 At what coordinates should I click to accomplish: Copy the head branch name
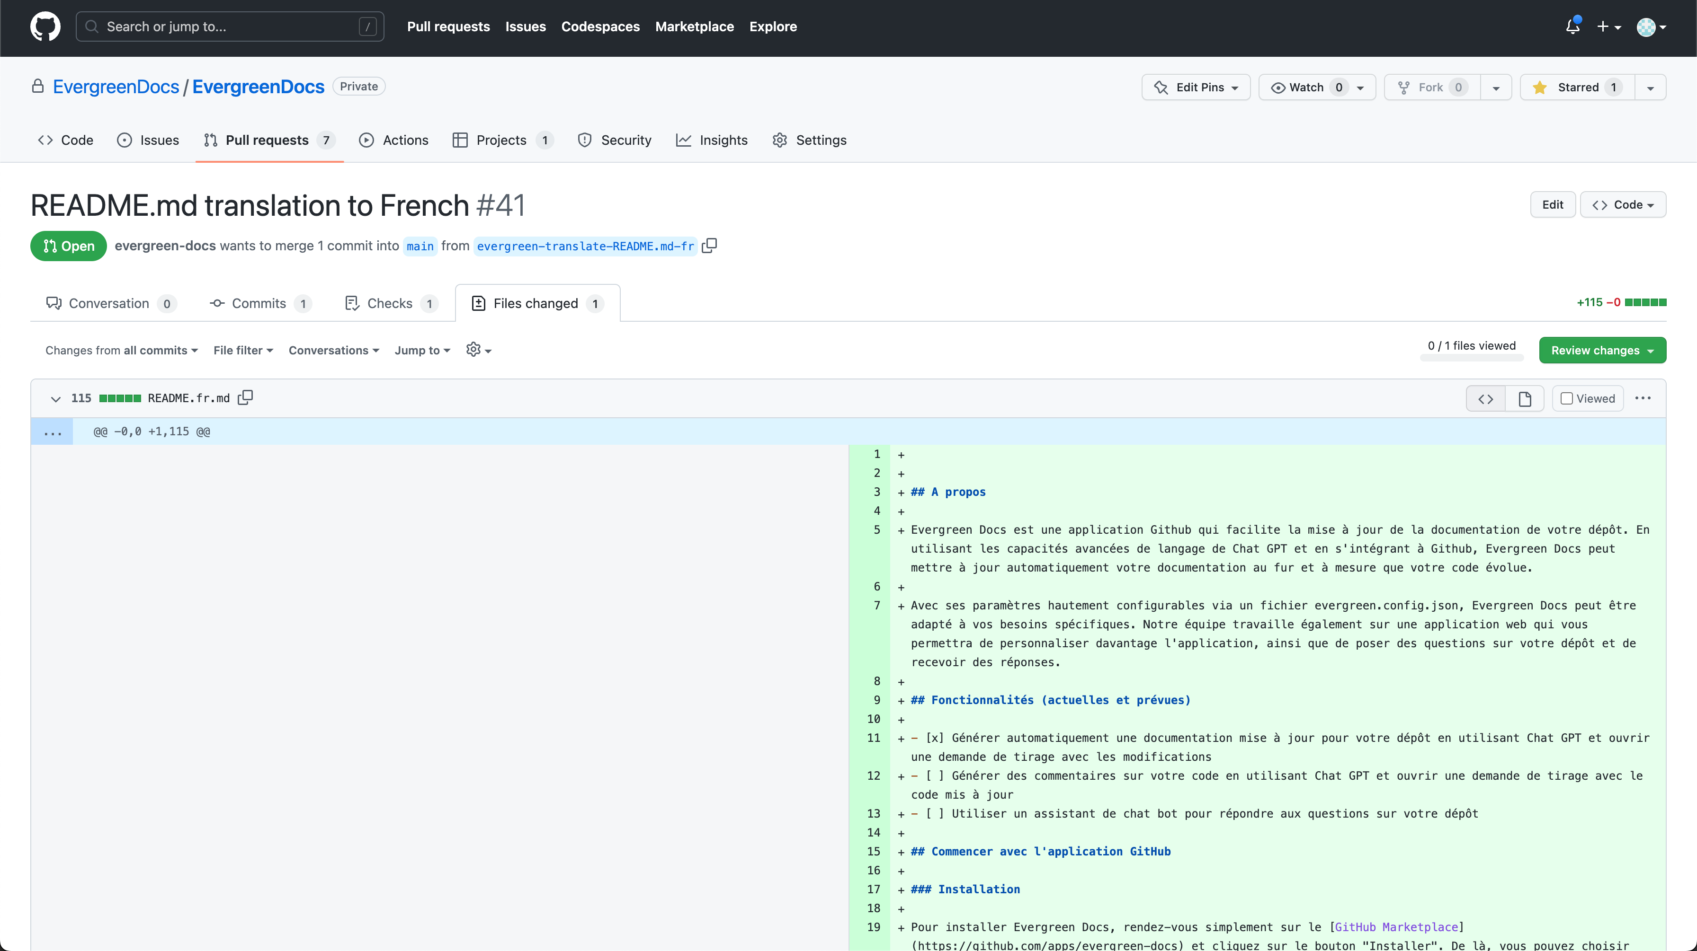709,246
